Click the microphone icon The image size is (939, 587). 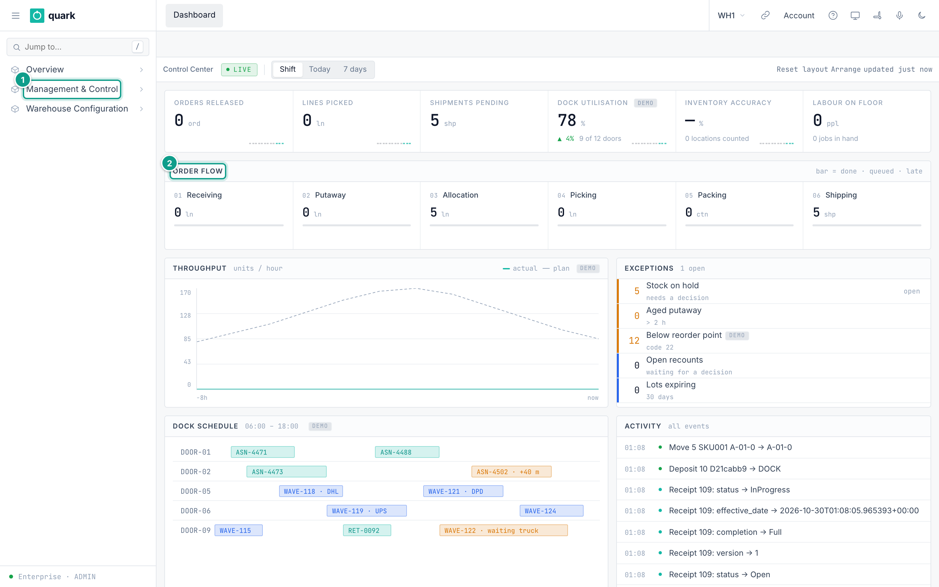[900, 16]
